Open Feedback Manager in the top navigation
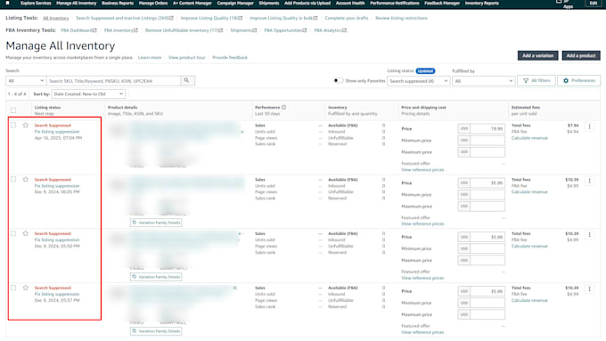Viewport: 606px width, 341px height. tap(442, 3)
